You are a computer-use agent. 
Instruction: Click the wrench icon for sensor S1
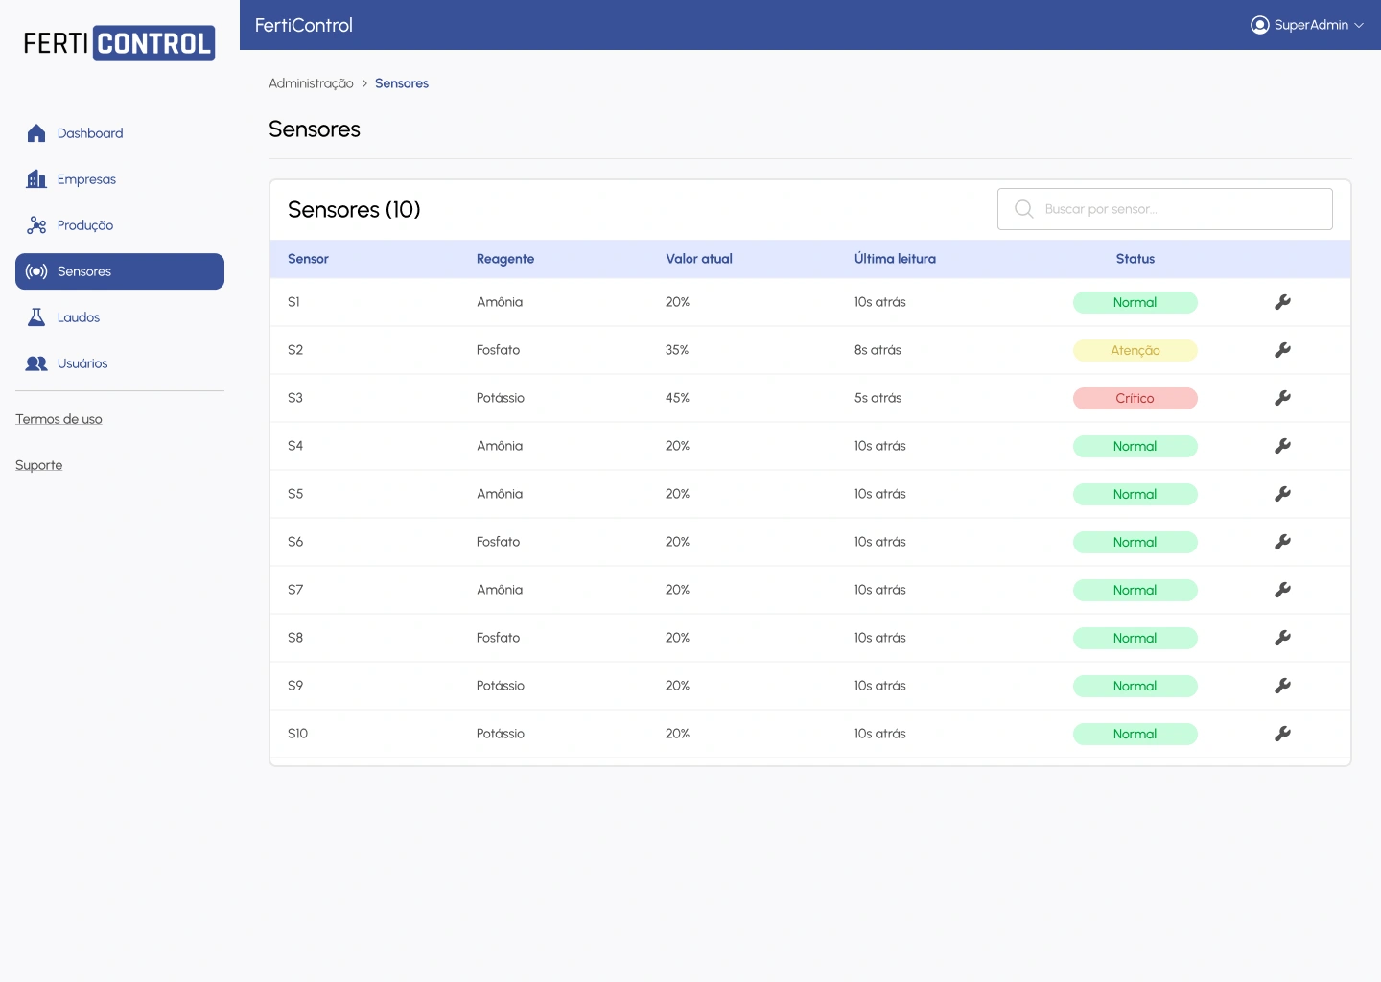(x=1282, y=302)
